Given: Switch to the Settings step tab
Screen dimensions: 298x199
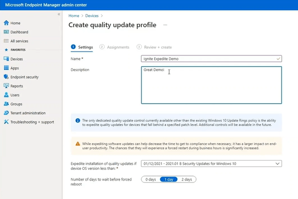Looking at the screenshot, I should click(82, 47).
